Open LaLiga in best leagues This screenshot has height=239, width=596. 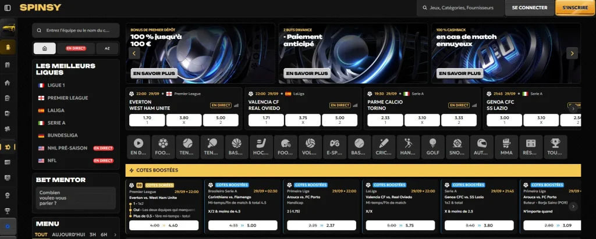(x=76, y=110)
